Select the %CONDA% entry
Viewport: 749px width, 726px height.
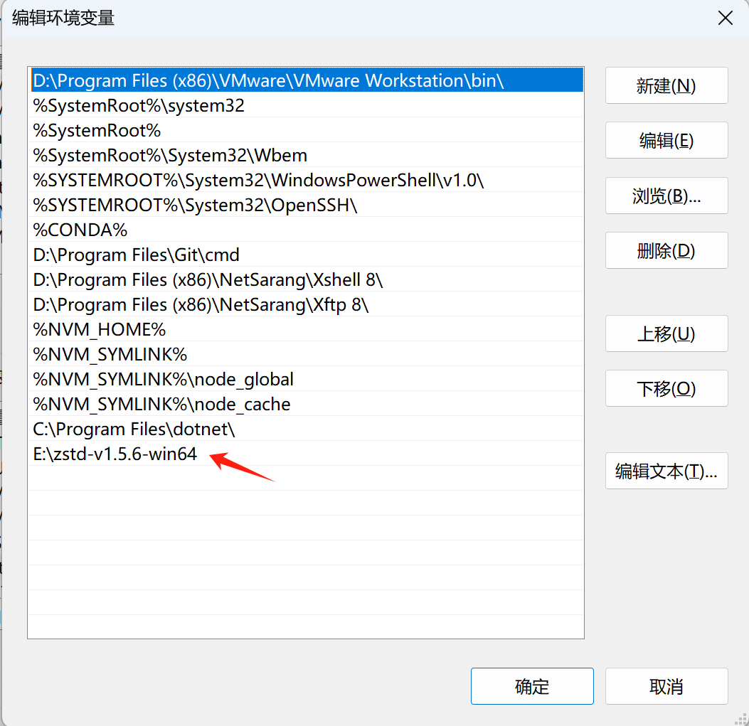tap(306, 229)
